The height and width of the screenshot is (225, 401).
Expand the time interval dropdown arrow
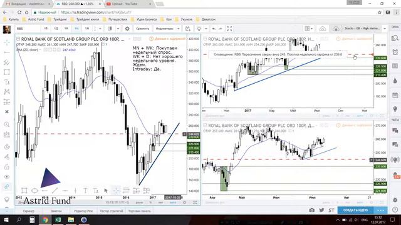[100, 29]
